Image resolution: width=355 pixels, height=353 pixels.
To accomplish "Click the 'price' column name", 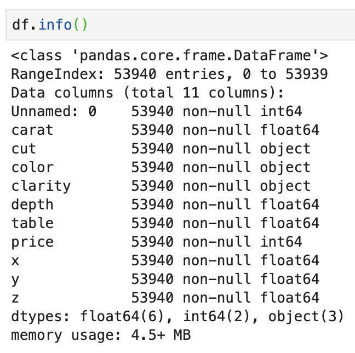I will point(32,242).
